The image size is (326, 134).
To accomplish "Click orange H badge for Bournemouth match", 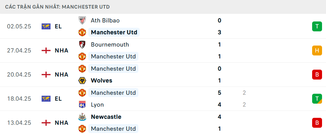I will click(x=317, y=50).
